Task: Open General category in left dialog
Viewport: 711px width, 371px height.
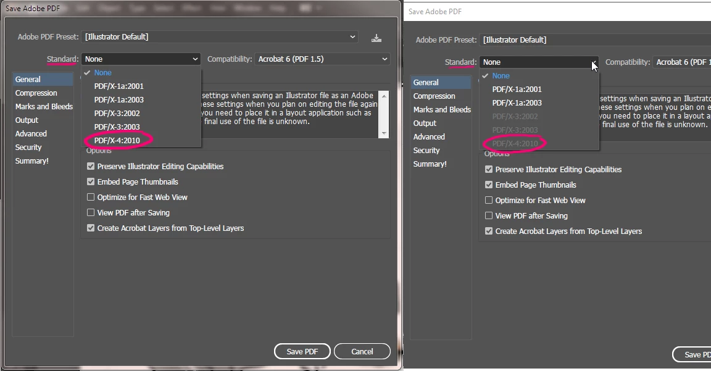Action: (43, 80)
